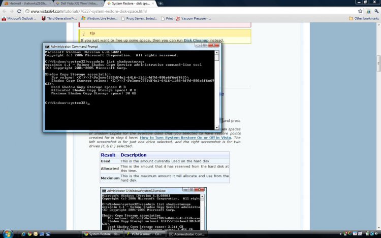Close the System Restore tab
The width and height of the screenshot is (381, 238).
click(153, 4)
